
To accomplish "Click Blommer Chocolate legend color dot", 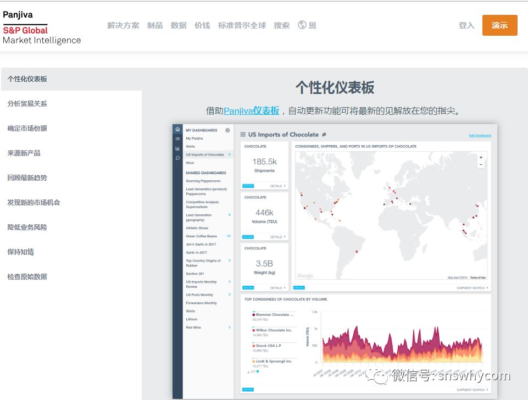I will coord(253,315).
